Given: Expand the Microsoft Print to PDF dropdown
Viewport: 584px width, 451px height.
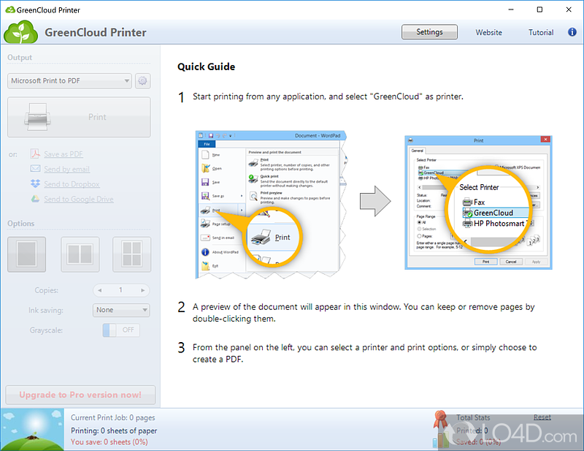Looking at the screenshot, I should coord(69,81).
